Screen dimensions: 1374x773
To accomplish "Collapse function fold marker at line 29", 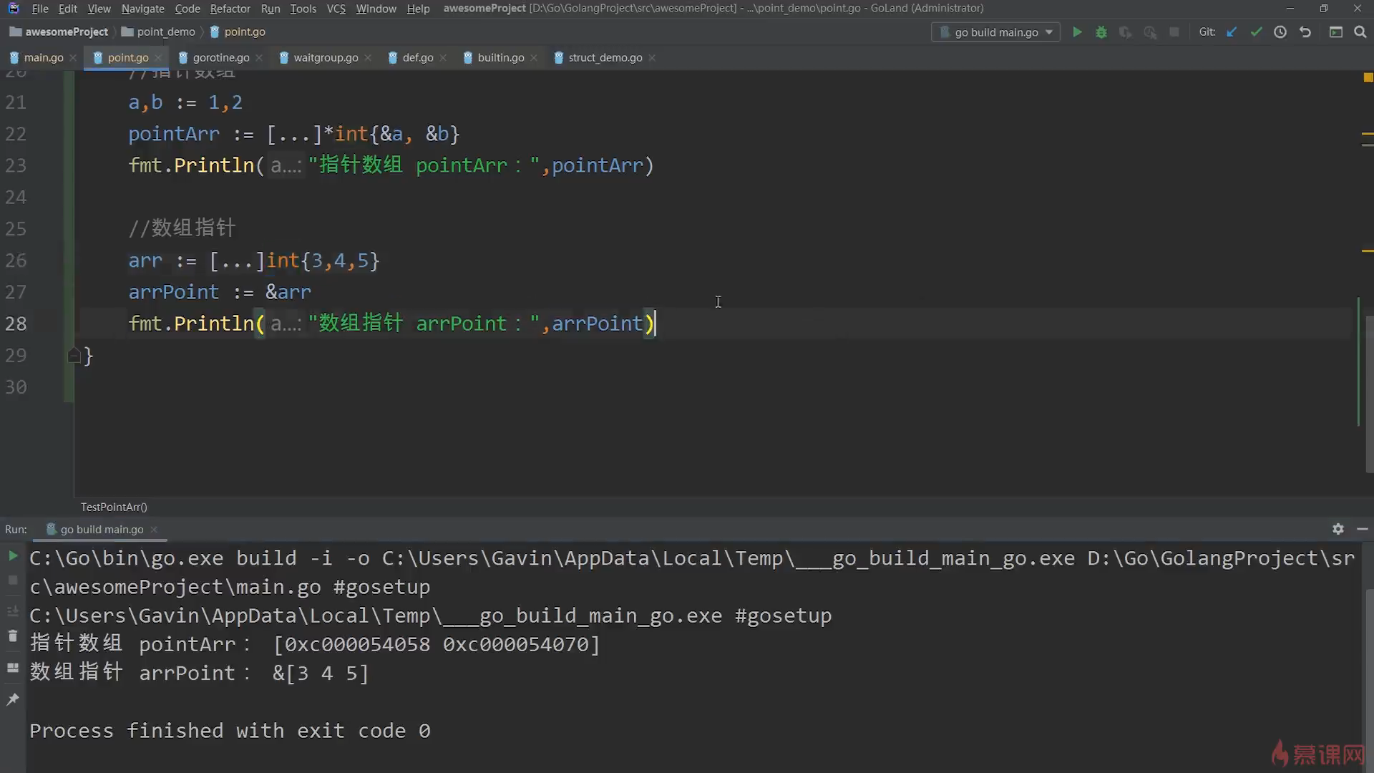I will (74, 355).
